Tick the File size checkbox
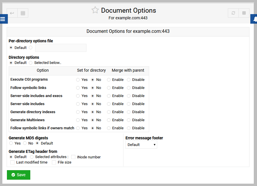The image size is (257, 186). click(x=54, y=162)
